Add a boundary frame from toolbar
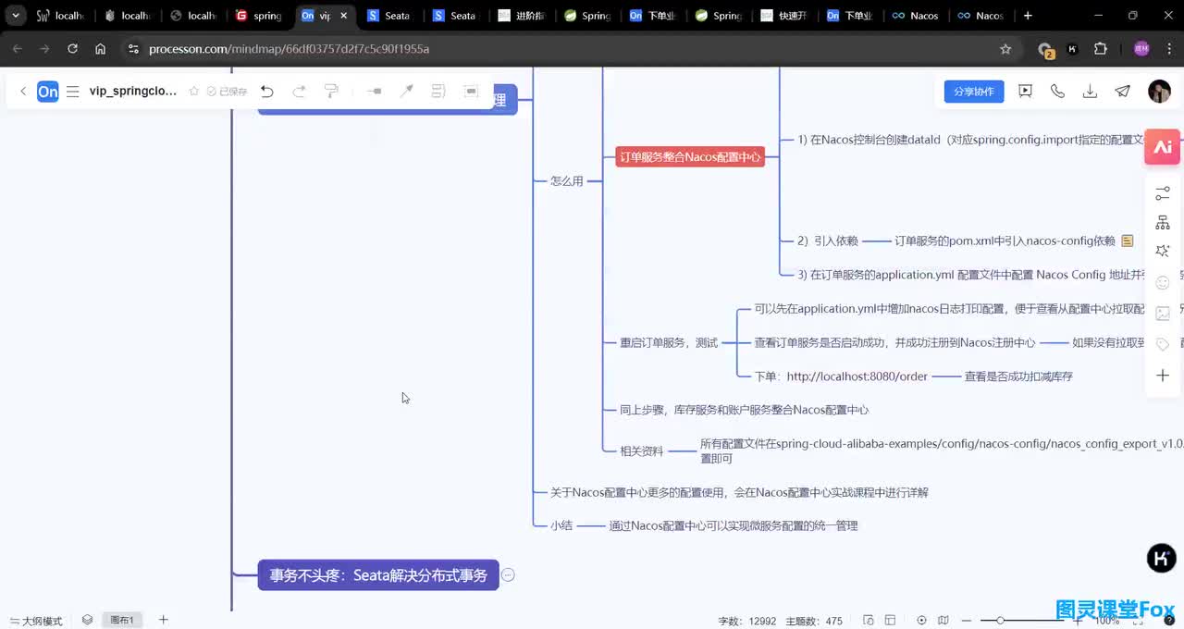 click(471, 91)
